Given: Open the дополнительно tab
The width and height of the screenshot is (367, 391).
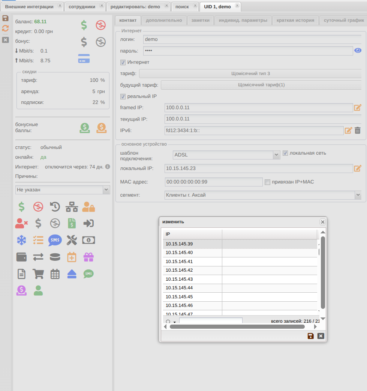Looking at the screenshot, I should pyautogui.click(x=164, y=20).
